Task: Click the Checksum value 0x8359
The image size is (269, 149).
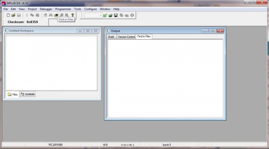Action: tap(32, 22)
